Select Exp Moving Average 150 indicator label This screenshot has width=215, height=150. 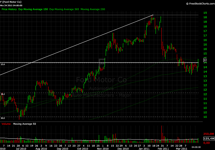(x=33, y=9)
